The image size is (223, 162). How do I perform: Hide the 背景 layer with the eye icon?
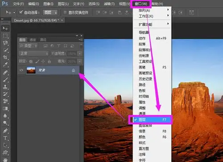tap(21, 70)
